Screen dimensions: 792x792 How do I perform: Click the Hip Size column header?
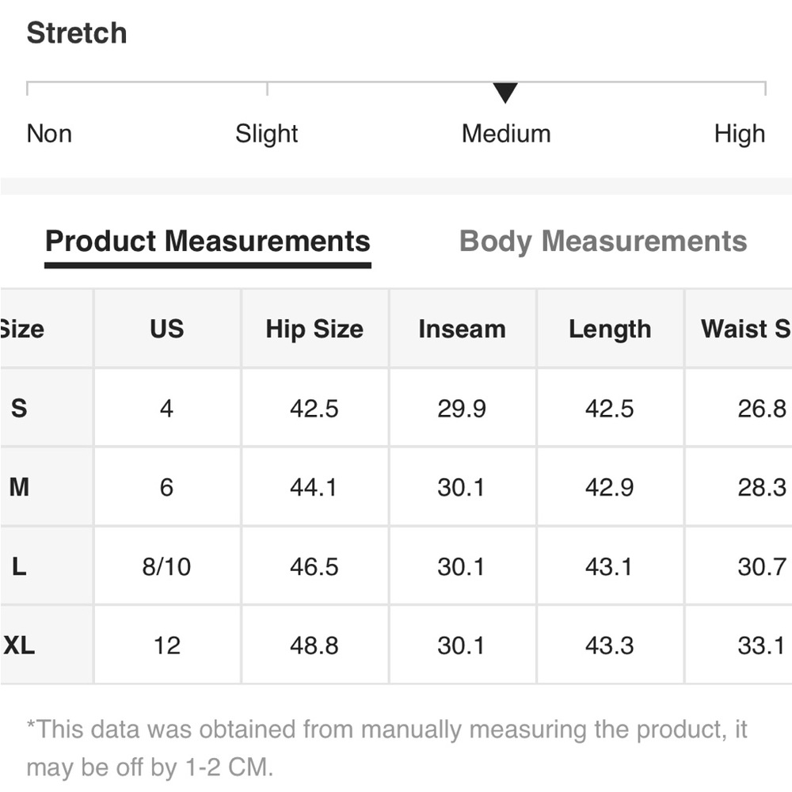click(x=314, y=329)
